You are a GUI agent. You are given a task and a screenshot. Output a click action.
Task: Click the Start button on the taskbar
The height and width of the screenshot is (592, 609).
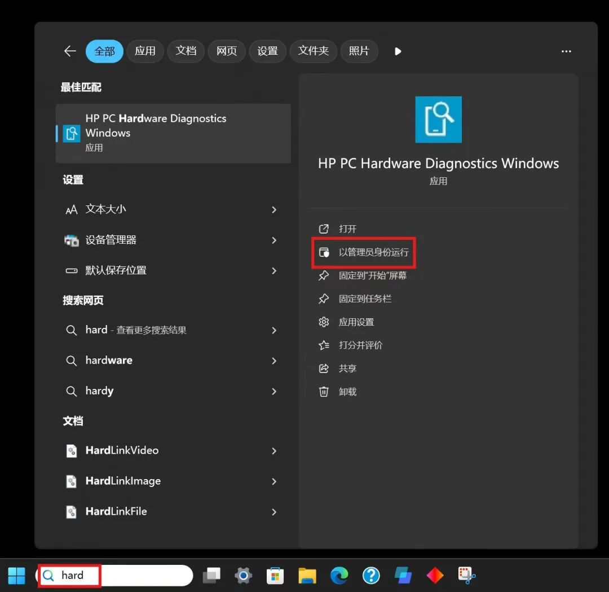point(16,575)
